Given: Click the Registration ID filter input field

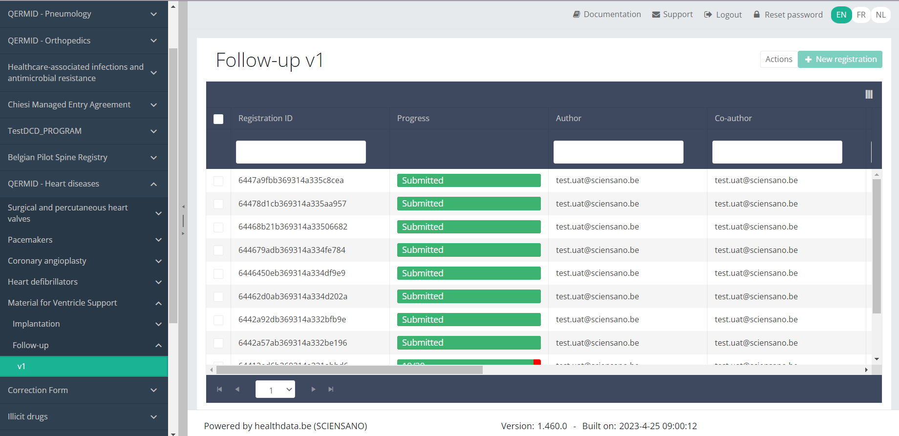Looking at the screenshot, I should click(300, 152).
